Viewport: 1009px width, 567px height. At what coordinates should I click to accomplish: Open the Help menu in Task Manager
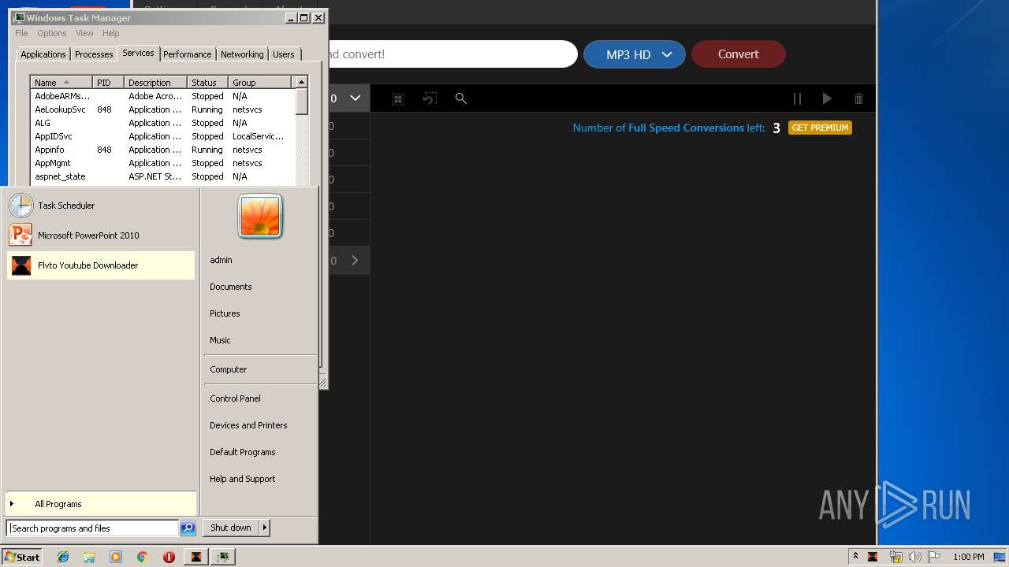[x=111, y=33]
